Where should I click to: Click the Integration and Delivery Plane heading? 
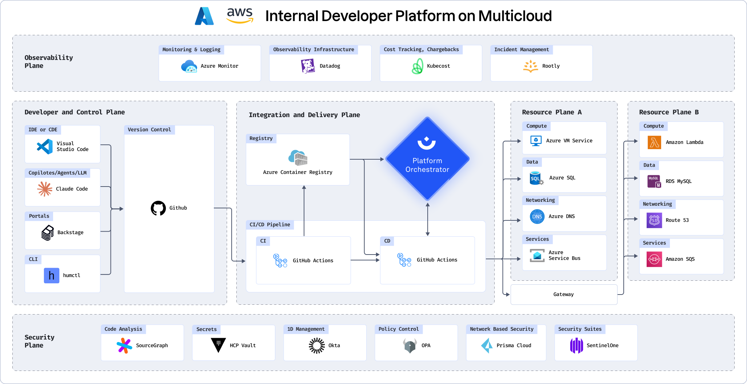click(x=304, y=115)
